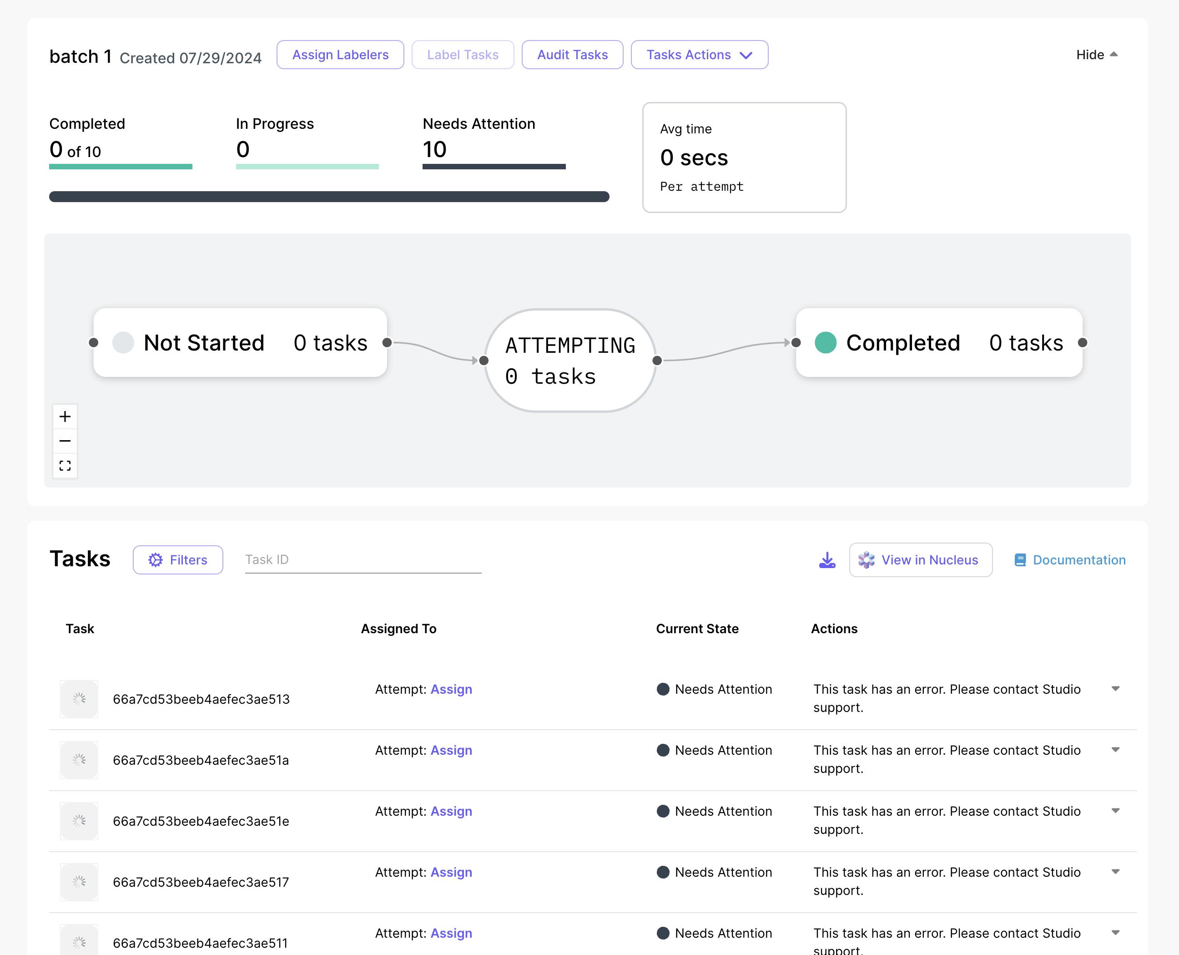Click thumbnail of task ending 3ae513
1179x955 pixels.
(x=79, y=699)
